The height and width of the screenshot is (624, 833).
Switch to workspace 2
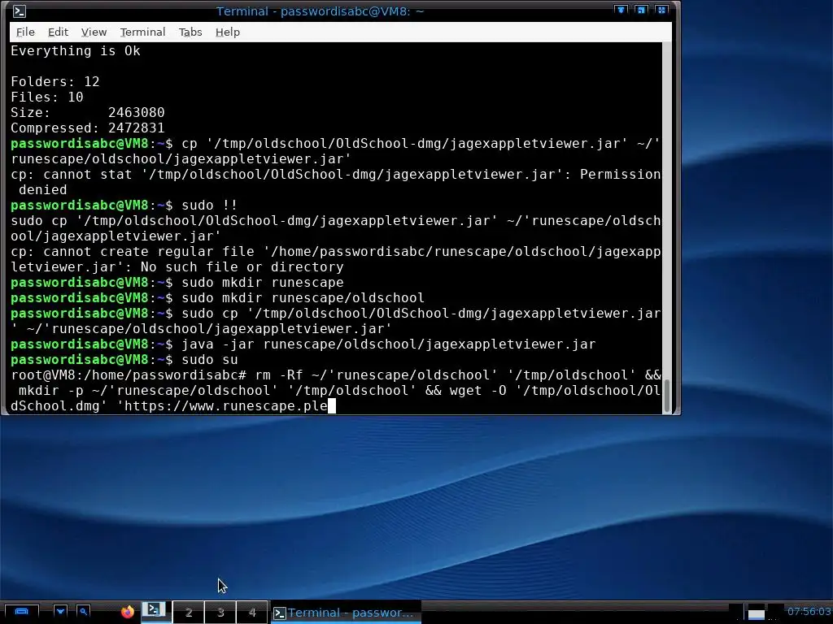click(x=189, y=613)
